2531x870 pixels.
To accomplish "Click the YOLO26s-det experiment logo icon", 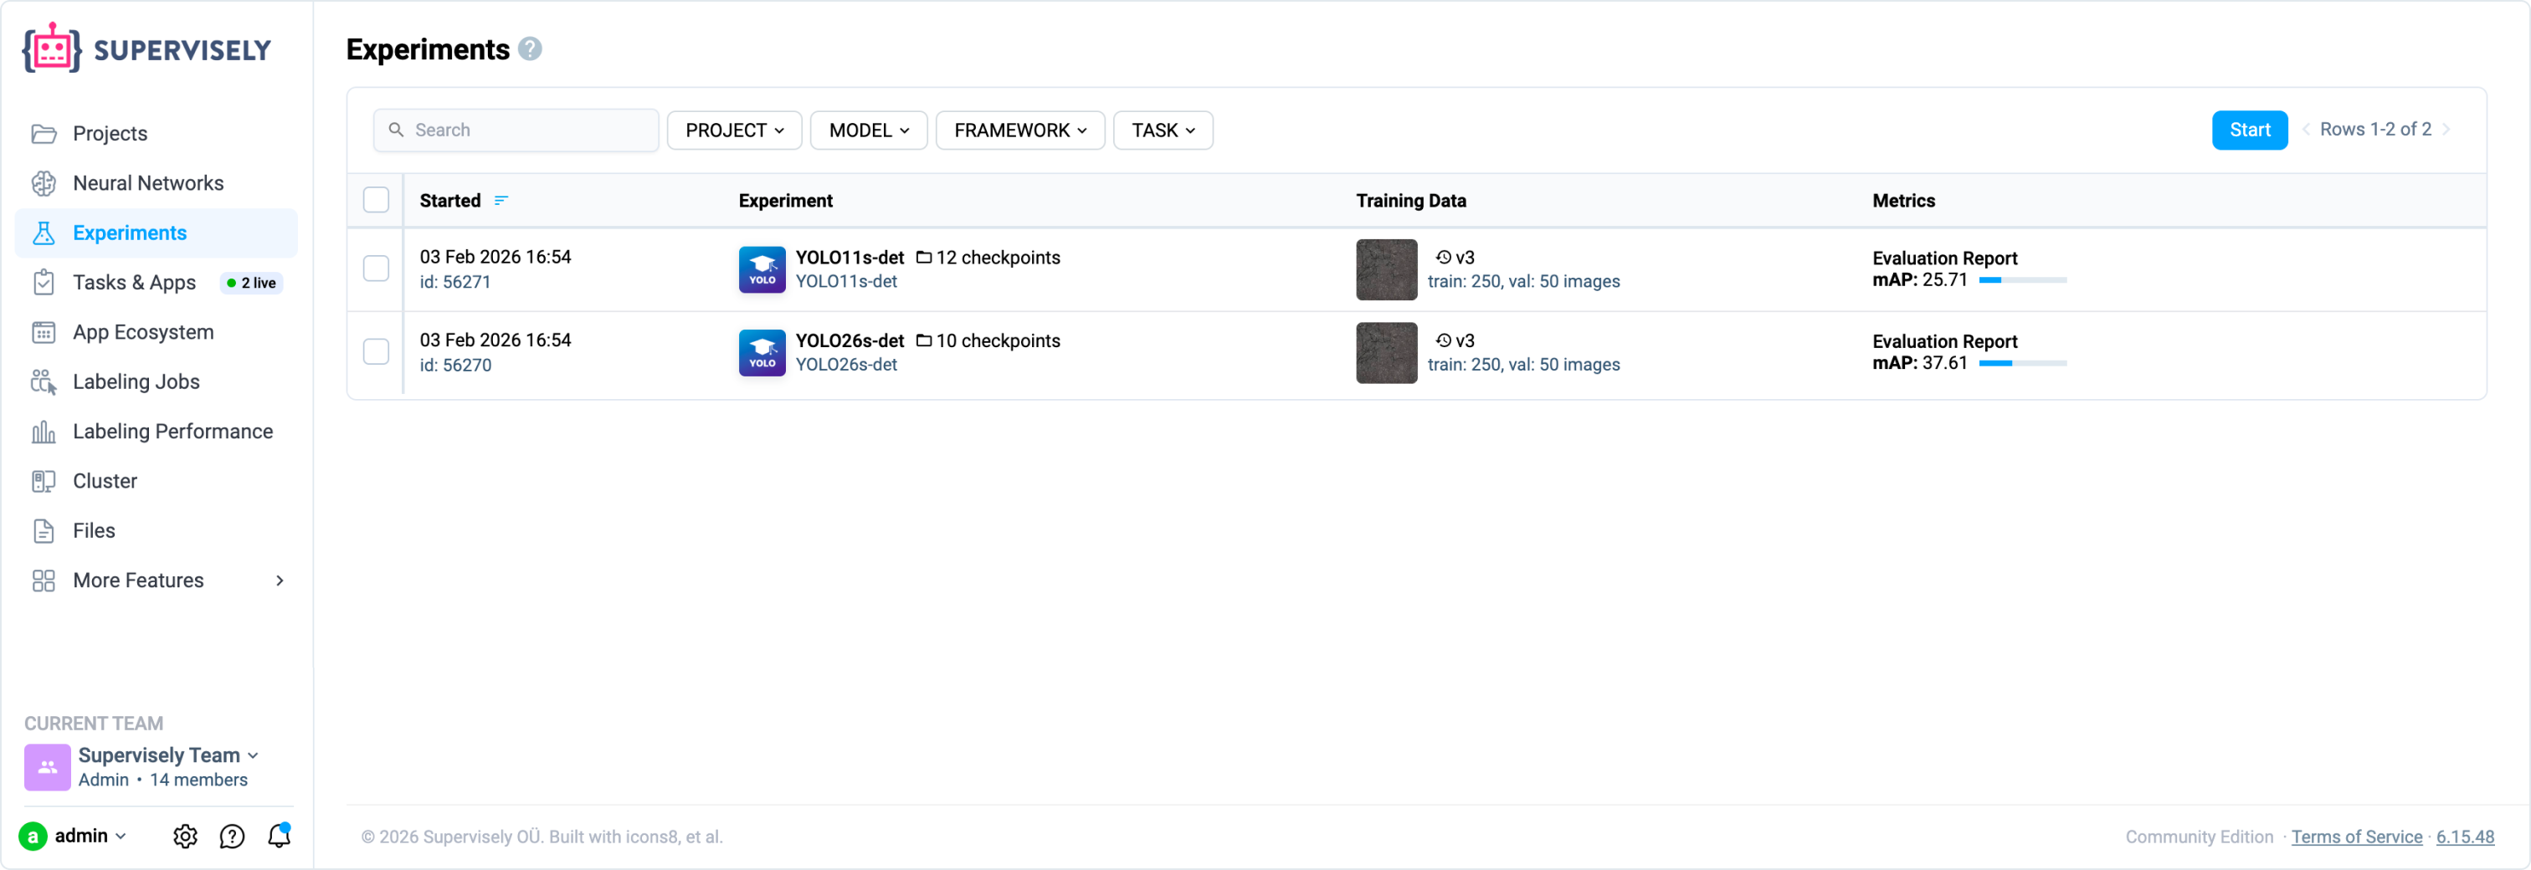I will (762, 352).
